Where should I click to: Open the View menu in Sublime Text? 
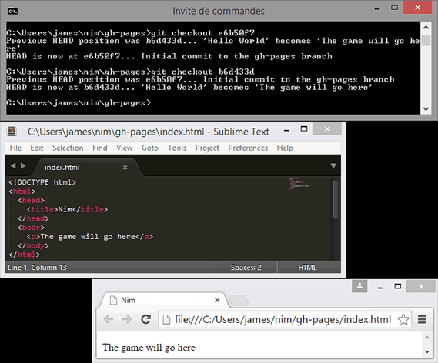coord(125,148)
